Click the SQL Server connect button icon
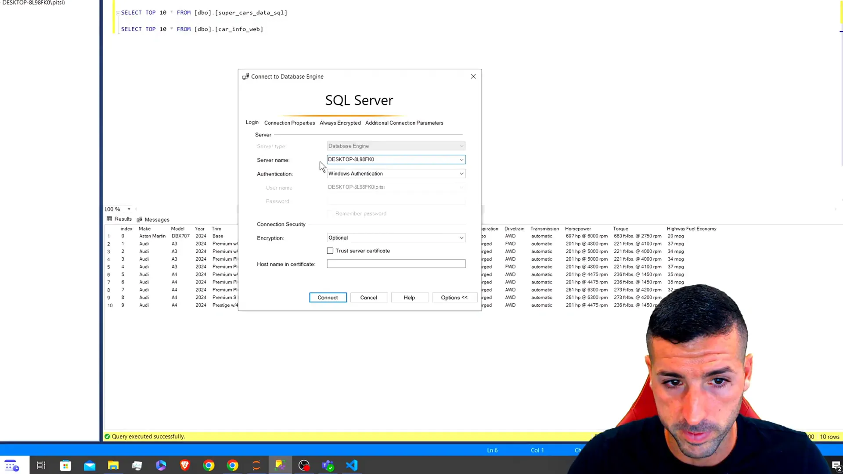Viewport: 843px width, 474px height. point(328,298)
